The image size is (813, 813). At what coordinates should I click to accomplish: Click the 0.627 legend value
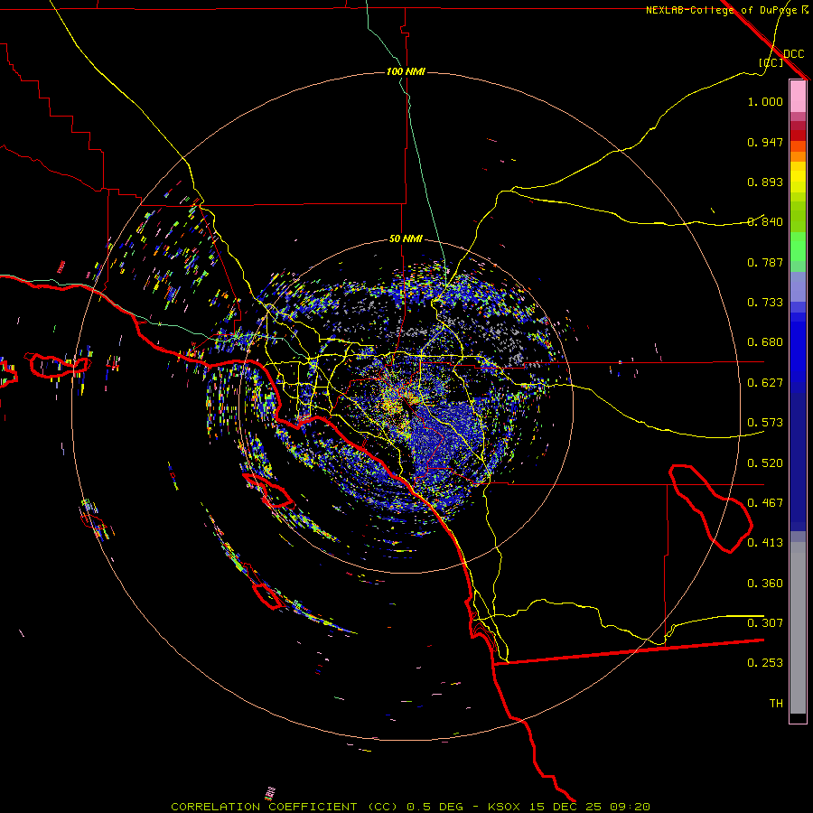click(x=765, y=383)
